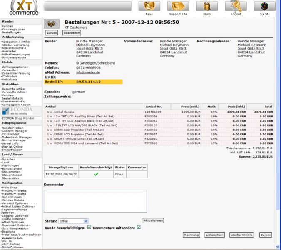
Task: Click the bottom right Zurück button
Action: pos(266,235)
